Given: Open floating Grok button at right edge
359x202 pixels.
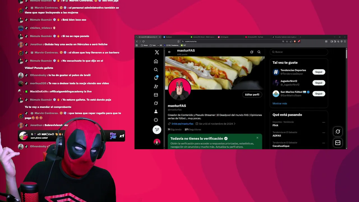Looking at the screenshot, I should coord(338,131).
